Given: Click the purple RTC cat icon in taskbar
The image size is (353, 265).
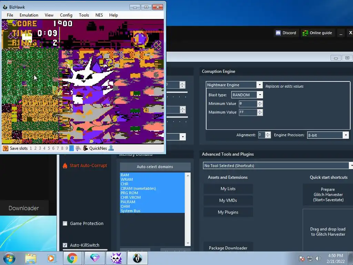Looking at the screenshot, I should (116, 258).
